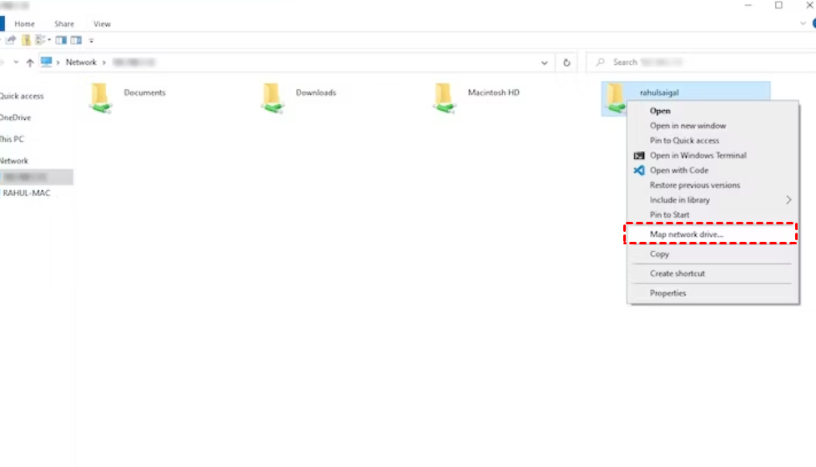Open the address bar history dropdown

pos(544,63)
